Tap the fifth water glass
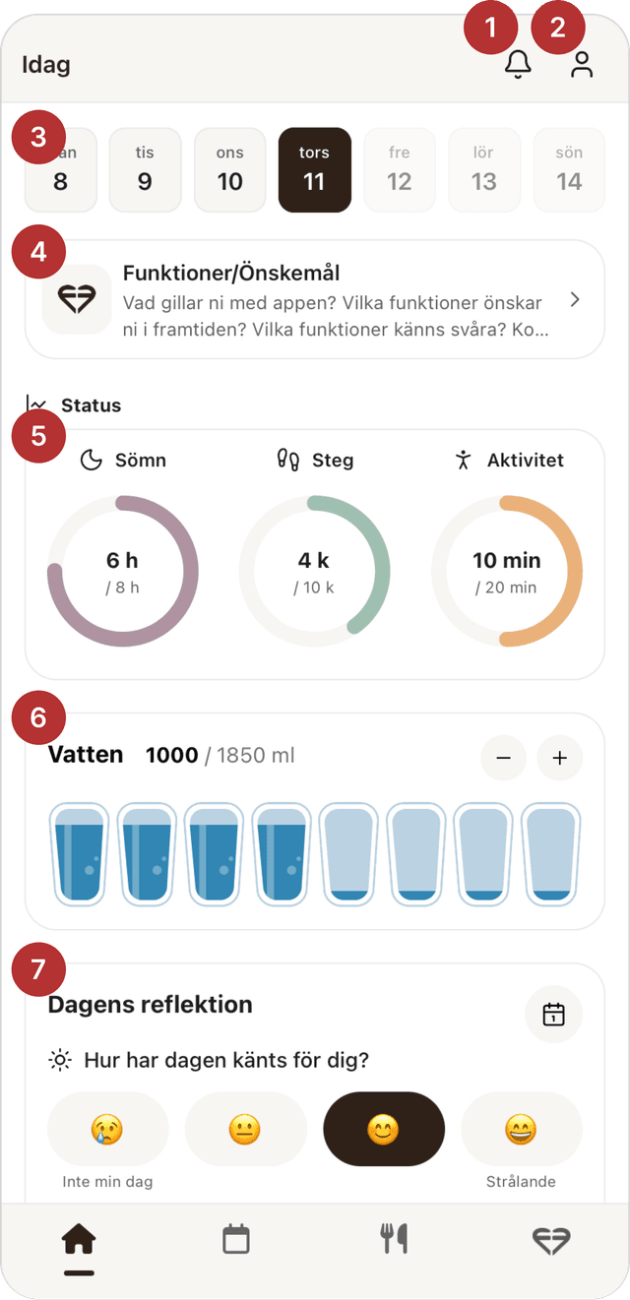 pyautogui.click(x=349, y=852)
